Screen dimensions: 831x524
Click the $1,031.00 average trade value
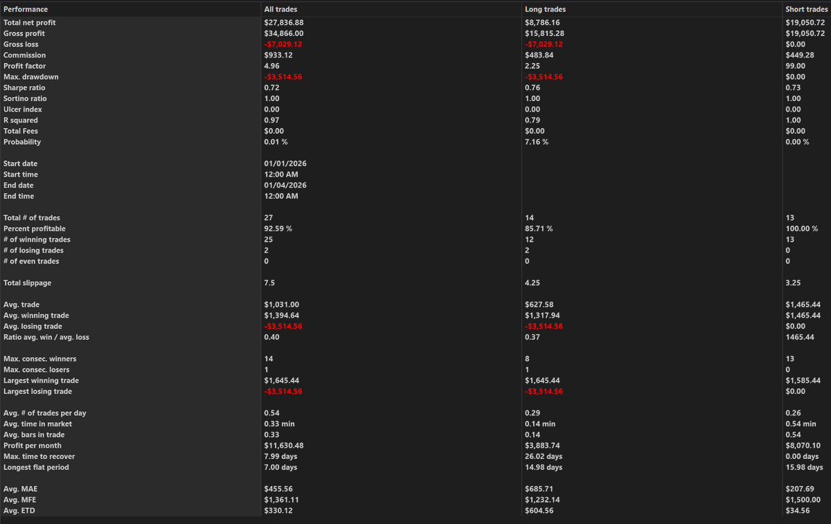[282, 305]
